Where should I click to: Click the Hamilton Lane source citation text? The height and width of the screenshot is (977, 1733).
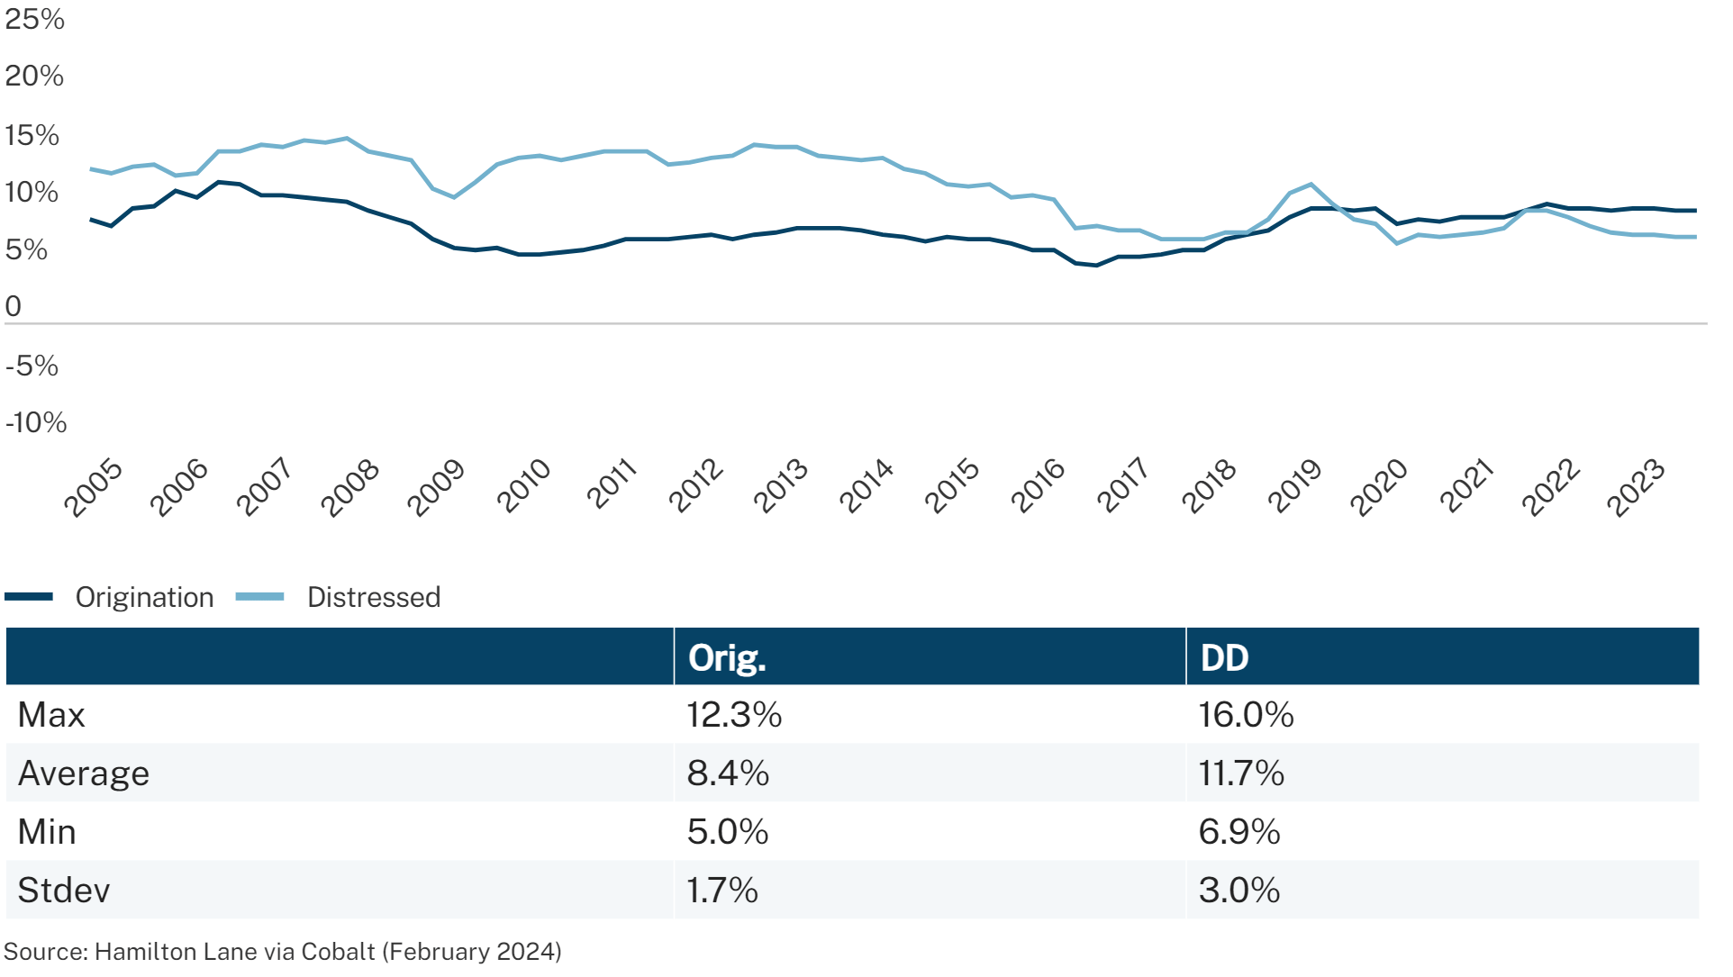[283, 952]
